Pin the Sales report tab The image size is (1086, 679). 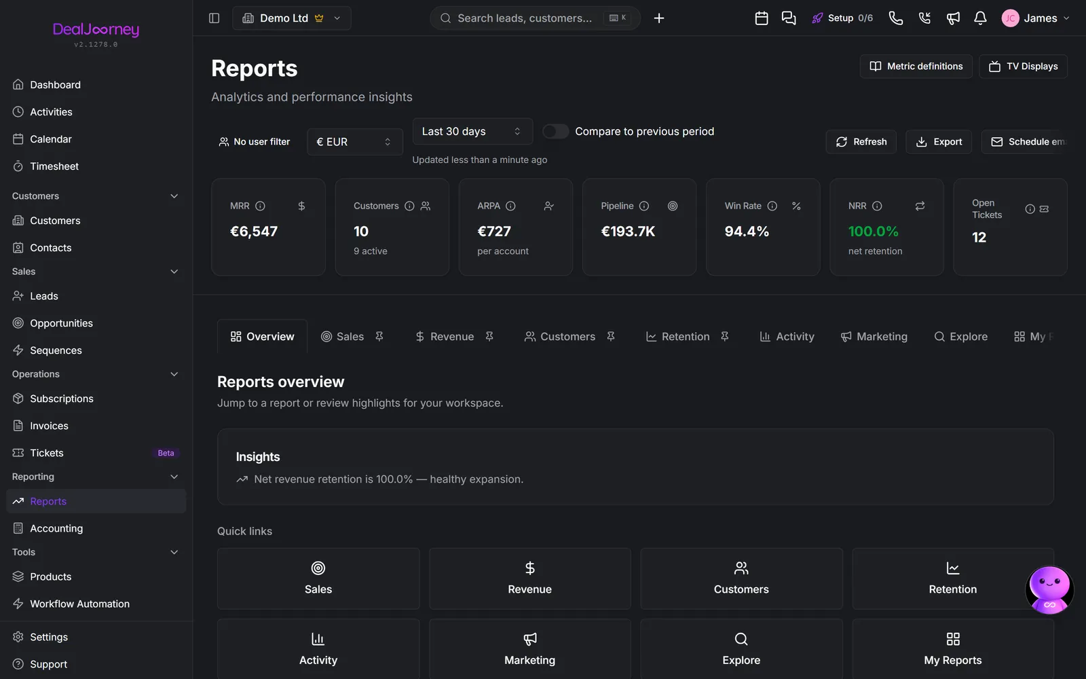[379, 336]
